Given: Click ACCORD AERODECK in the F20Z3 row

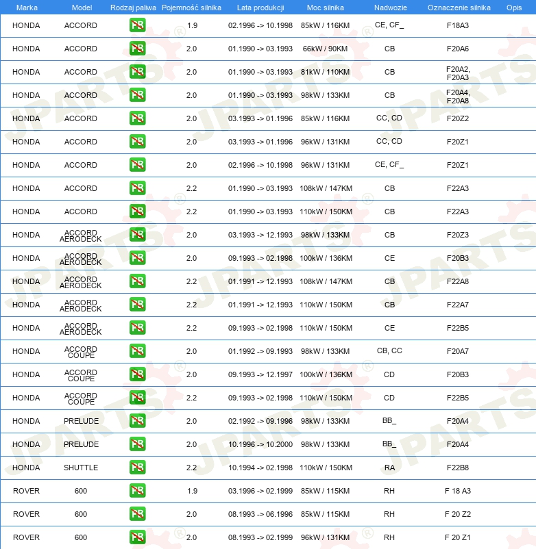Looking at the screenshot, I should coord(81,235).
